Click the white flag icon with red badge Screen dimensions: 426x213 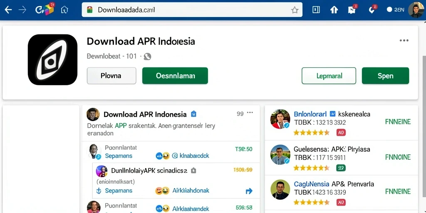pyautogui.click(x=352, y=10)
